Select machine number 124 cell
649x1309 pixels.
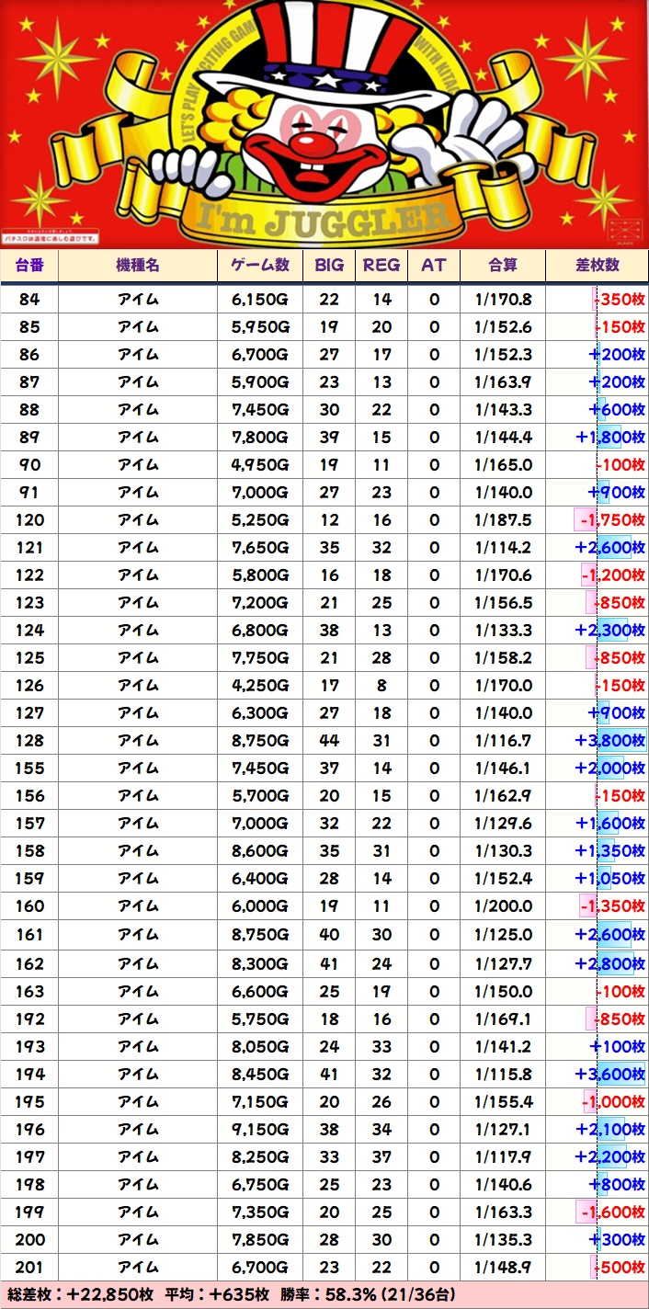click(29, 631)
